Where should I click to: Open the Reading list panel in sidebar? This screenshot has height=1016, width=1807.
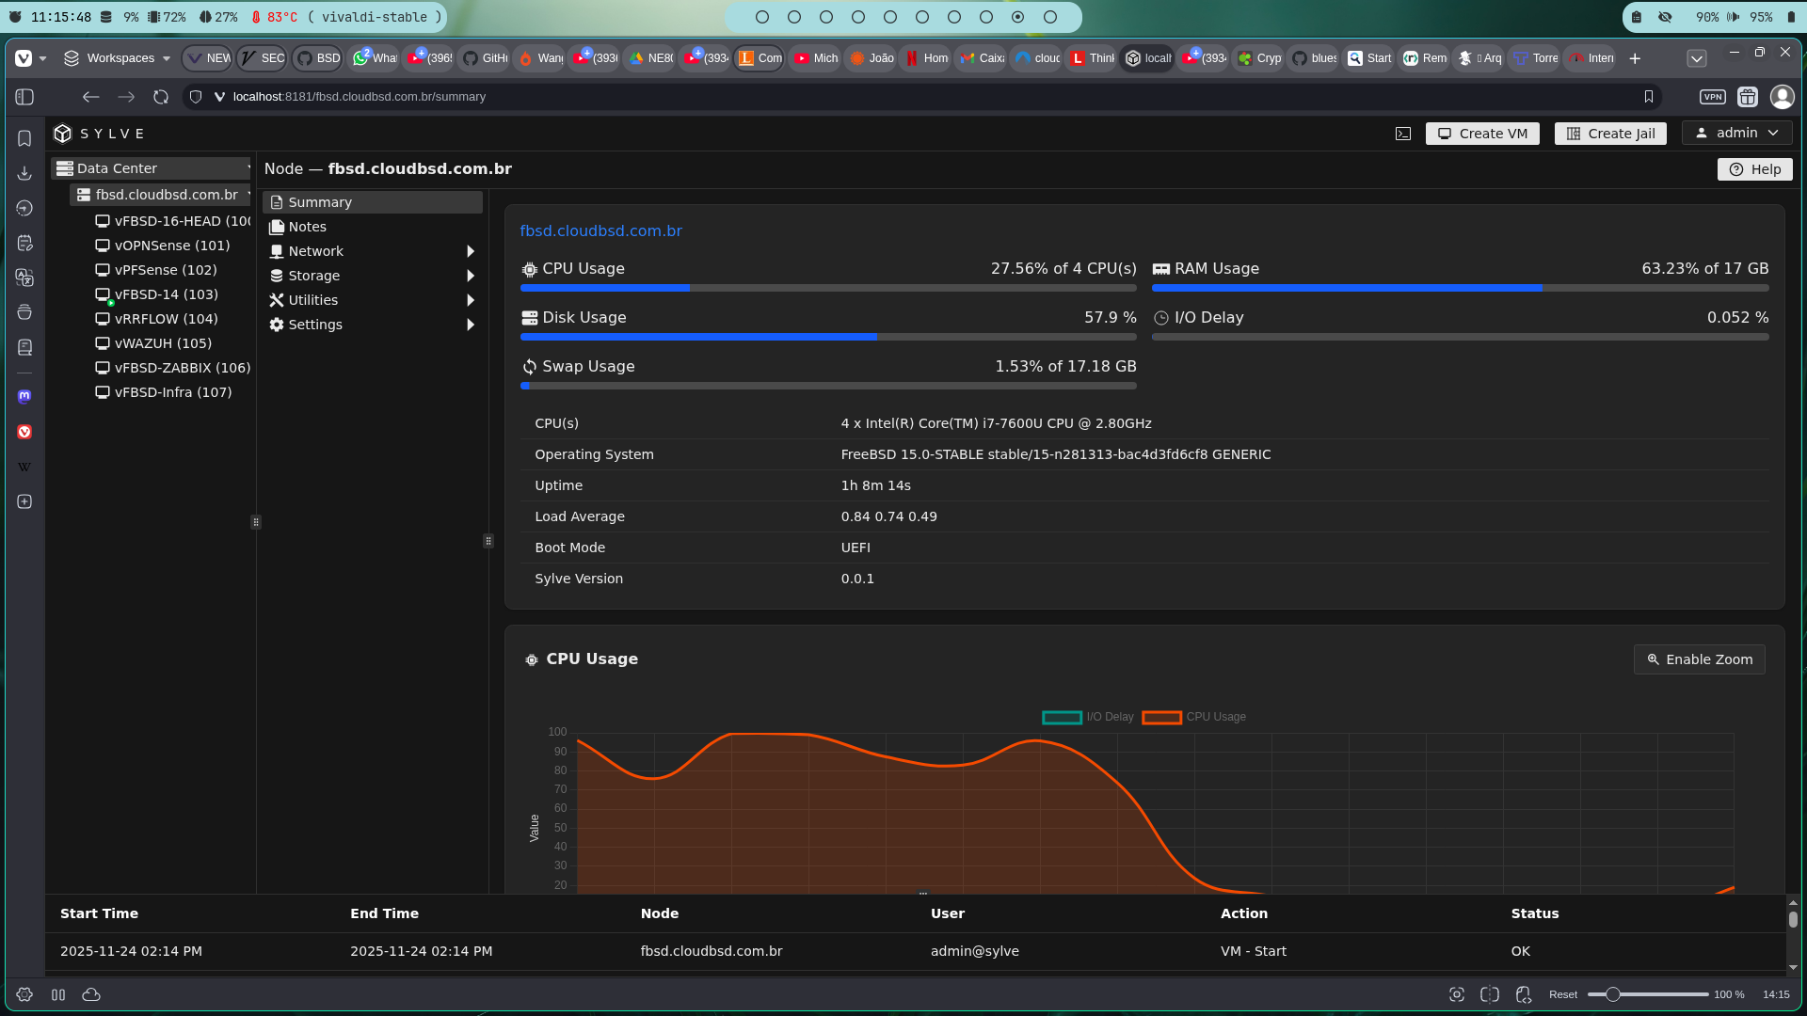[x=24, y=347]
